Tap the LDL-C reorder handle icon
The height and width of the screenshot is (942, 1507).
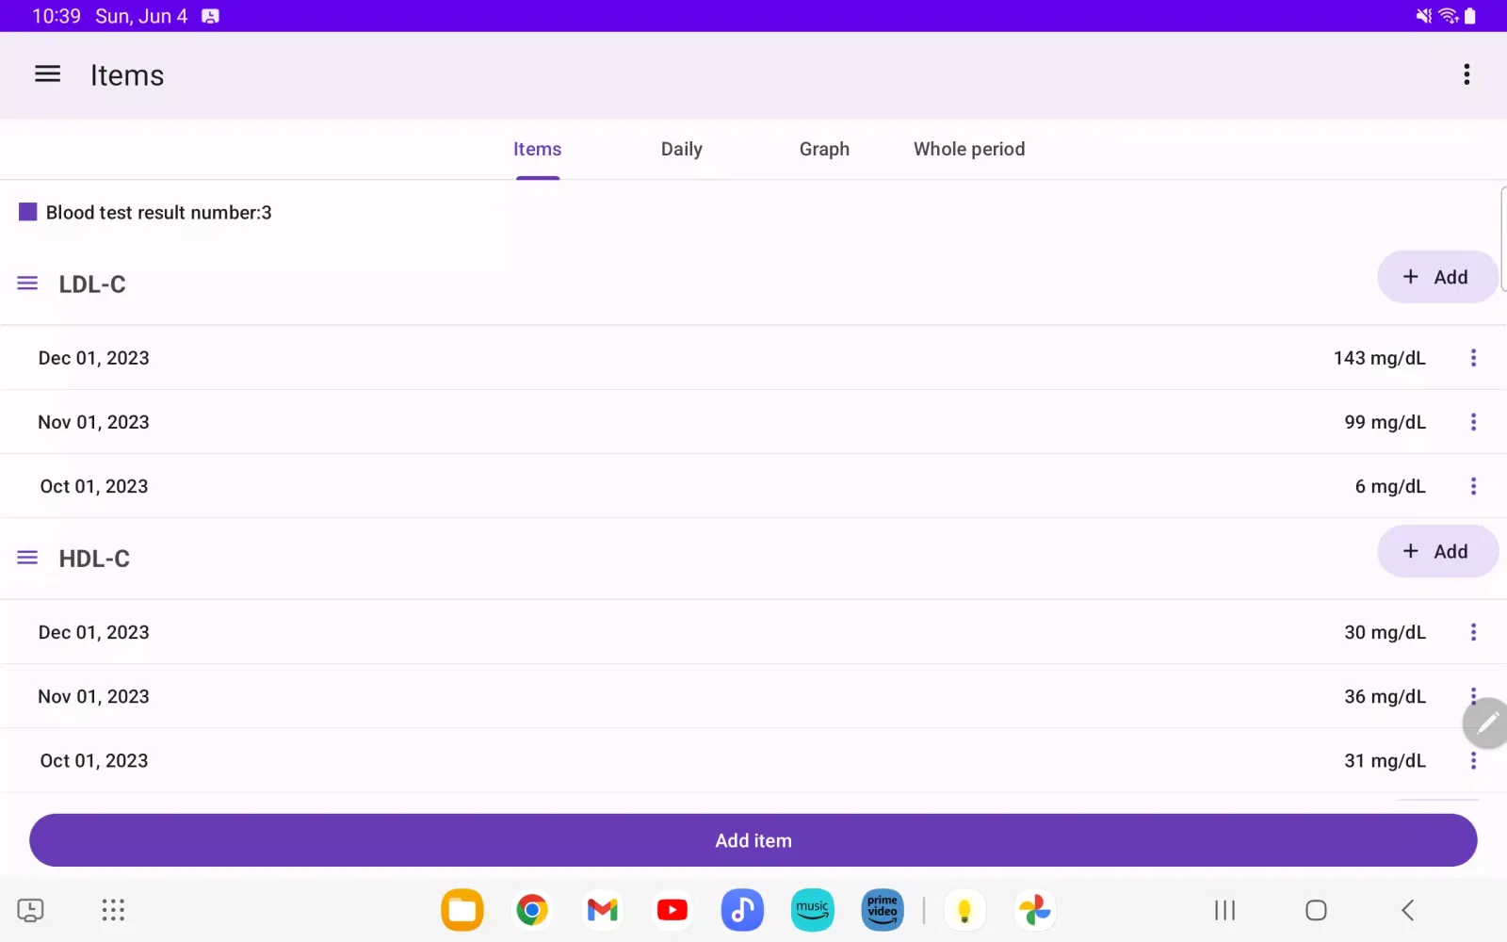point(27,284)
